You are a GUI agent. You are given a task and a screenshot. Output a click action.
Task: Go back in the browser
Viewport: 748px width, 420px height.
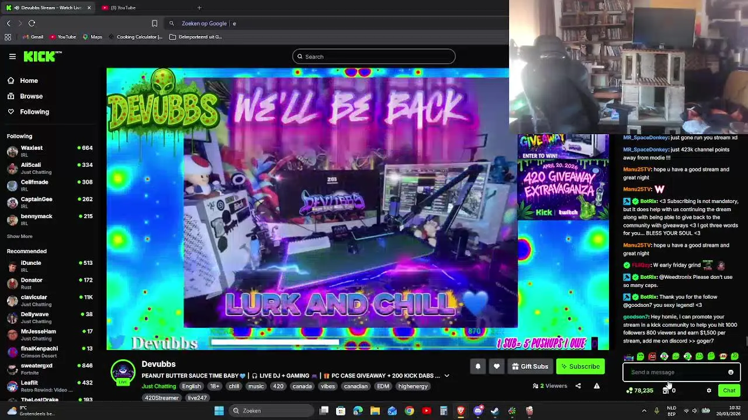click(x=8, y=23)
